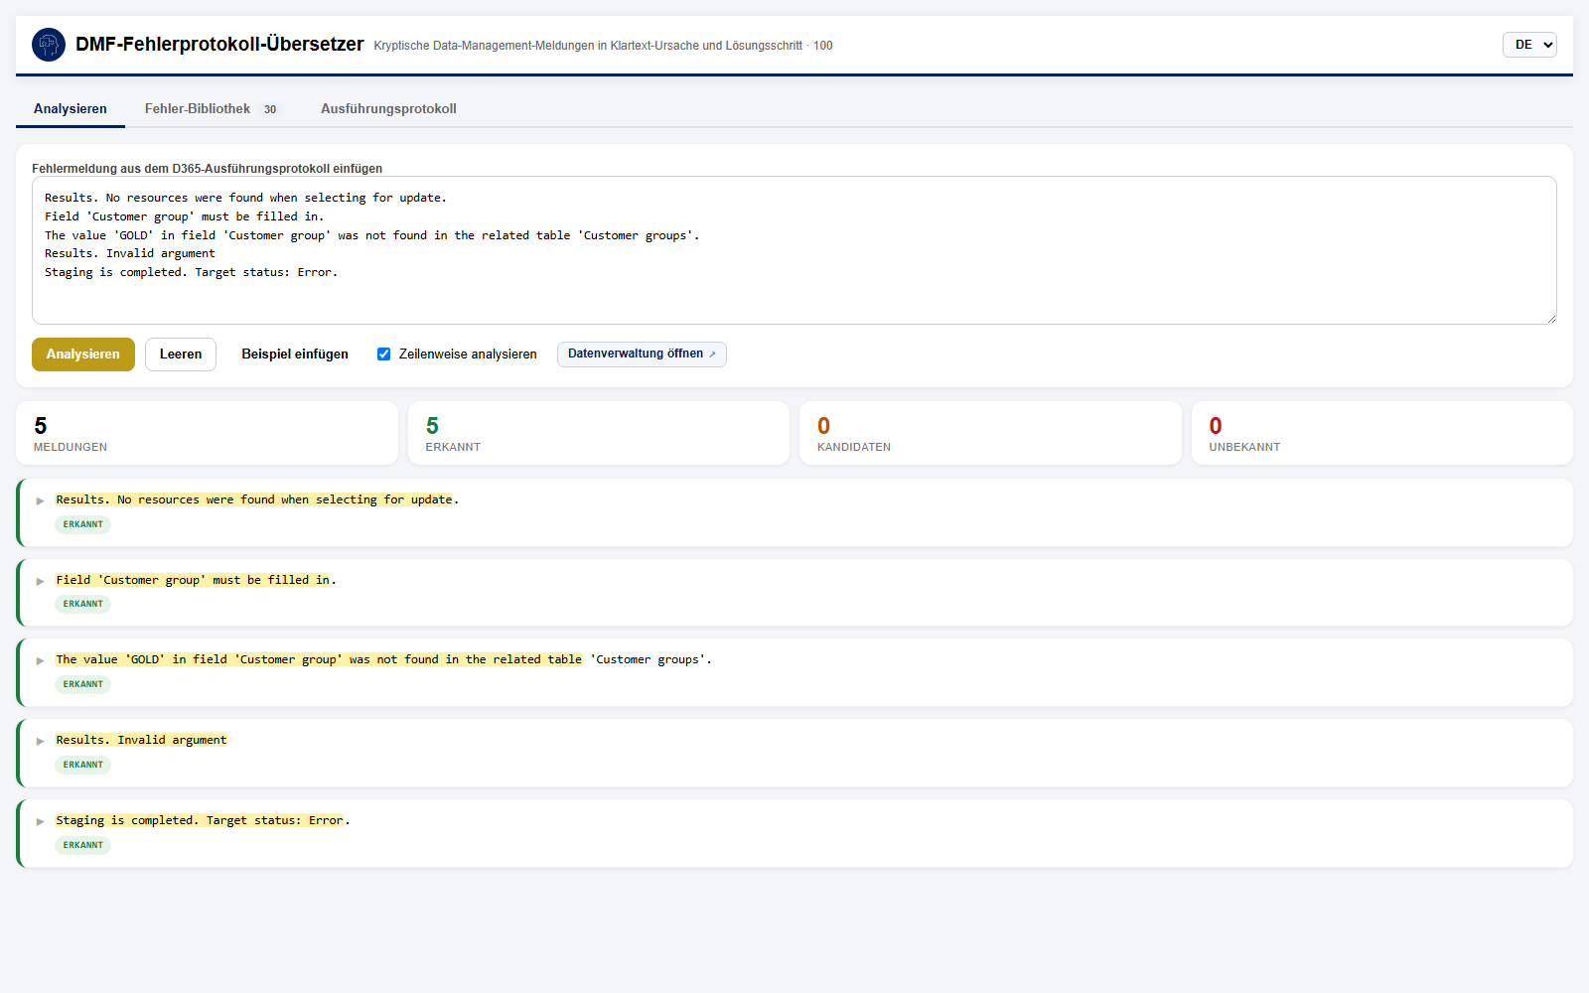Viewport: 1589px width, 993px height.
Task: Open the Fehler-Bibliothek tab
Action: [x=212, y=109]
